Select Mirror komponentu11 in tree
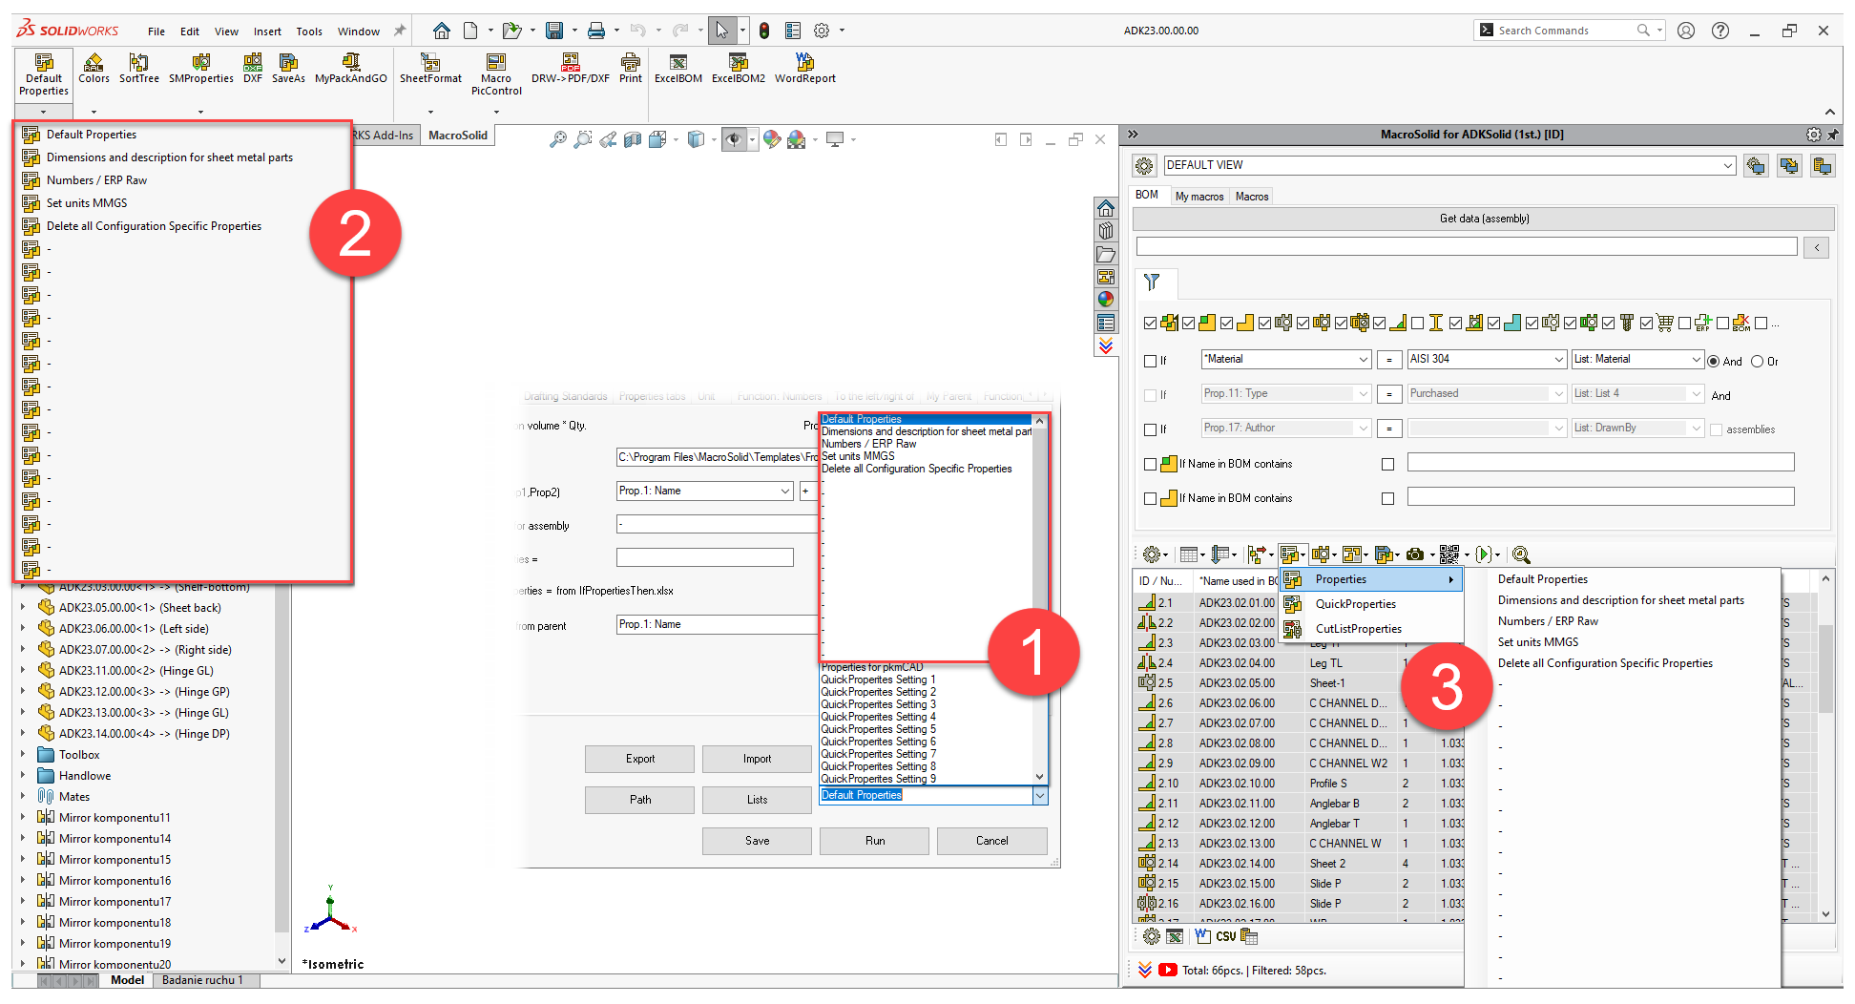Image resolution: width=1855 pixels, height=1004 pixels. 115,818
